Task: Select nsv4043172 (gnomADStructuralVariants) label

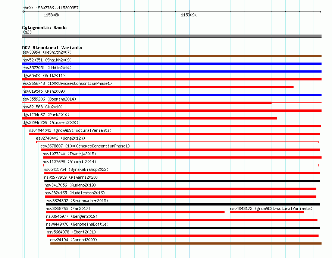Action: pyautogui.click(x=271, y=208)
